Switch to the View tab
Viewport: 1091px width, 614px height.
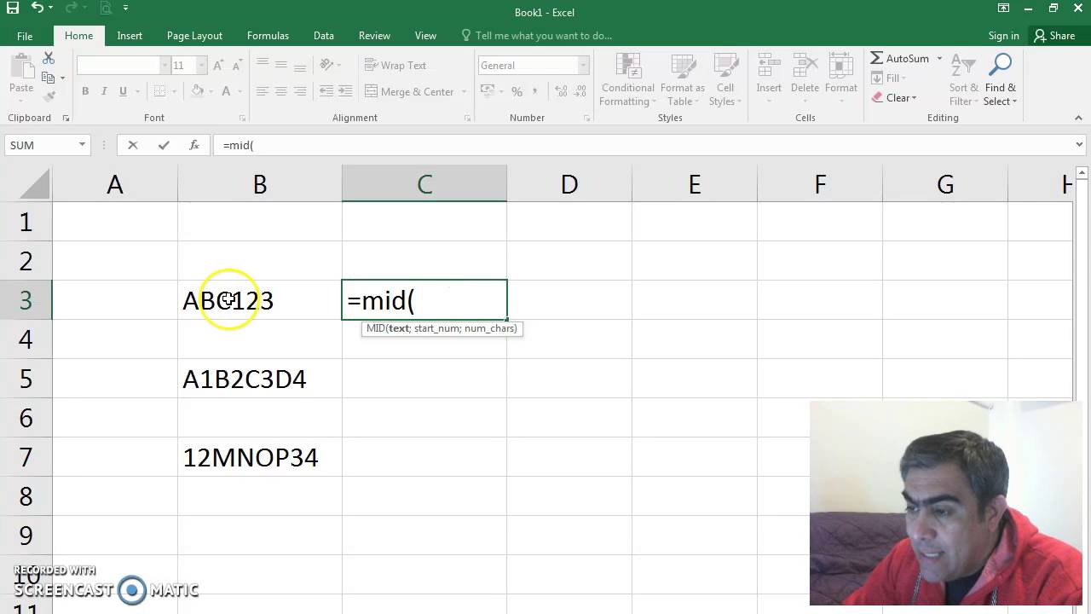tap(425, 36)
